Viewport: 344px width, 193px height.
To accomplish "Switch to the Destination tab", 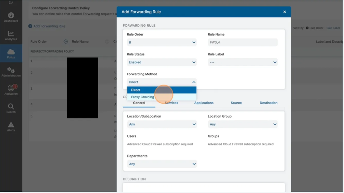I will [268, 103].
